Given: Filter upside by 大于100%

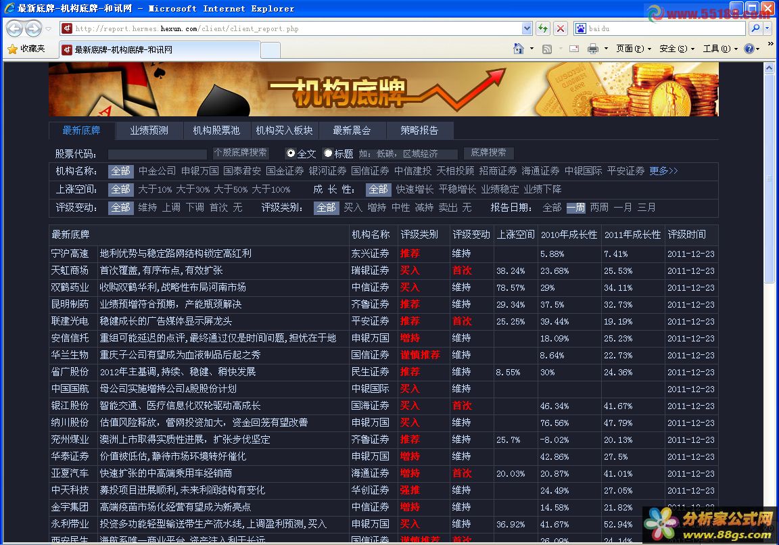Looking at the screenshot, I should coord(270,190).
